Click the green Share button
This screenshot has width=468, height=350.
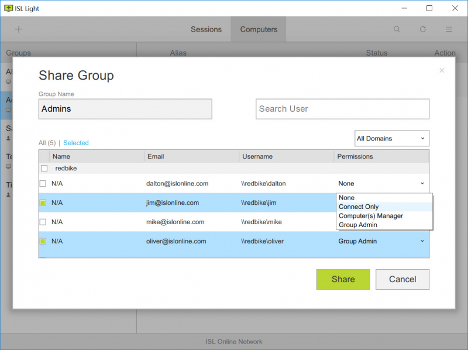click(x=343, y=279)
